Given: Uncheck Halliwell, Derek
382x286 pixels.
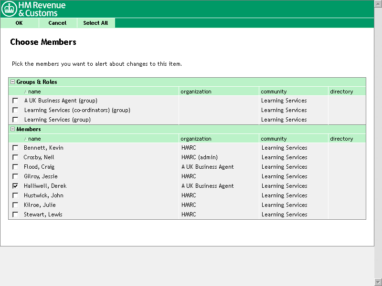Looking at the screenshot, I should (x=15, y=186).
